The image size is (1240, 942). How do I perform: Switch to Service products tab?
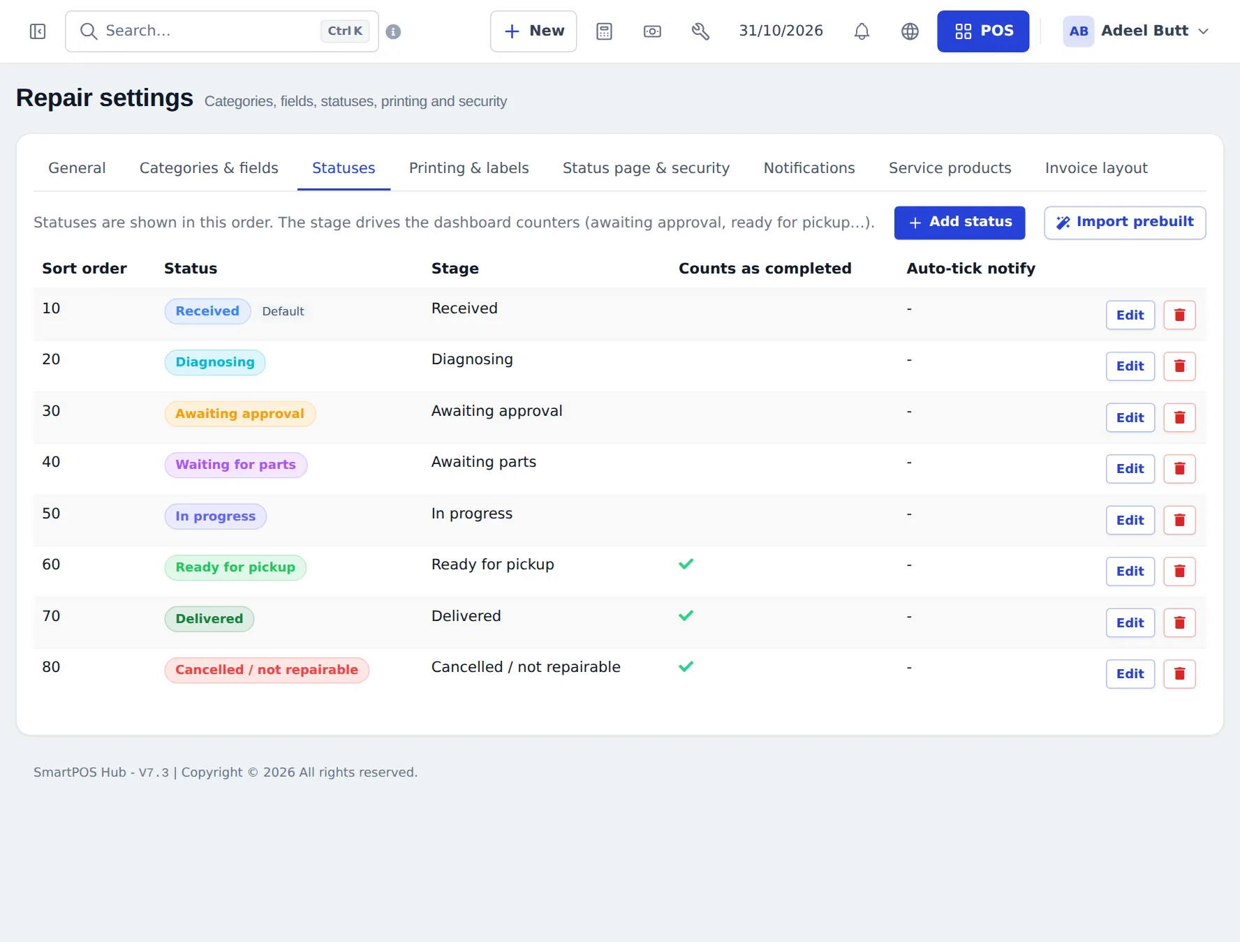[950, 168]
